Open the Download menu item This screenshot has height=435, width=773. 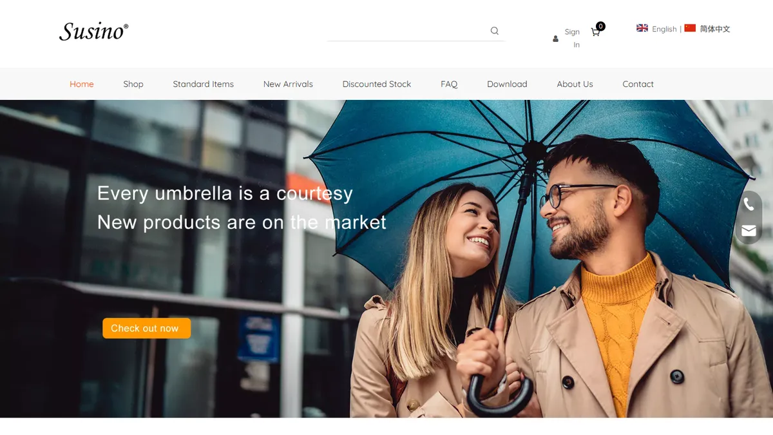coord(507,84)
